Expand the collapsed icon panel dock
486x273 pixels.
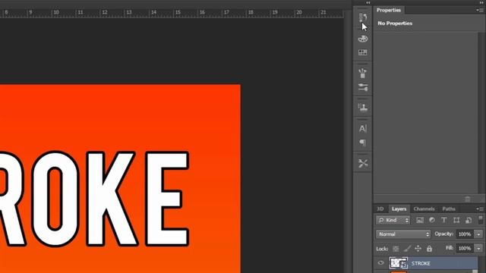point(368,2)
